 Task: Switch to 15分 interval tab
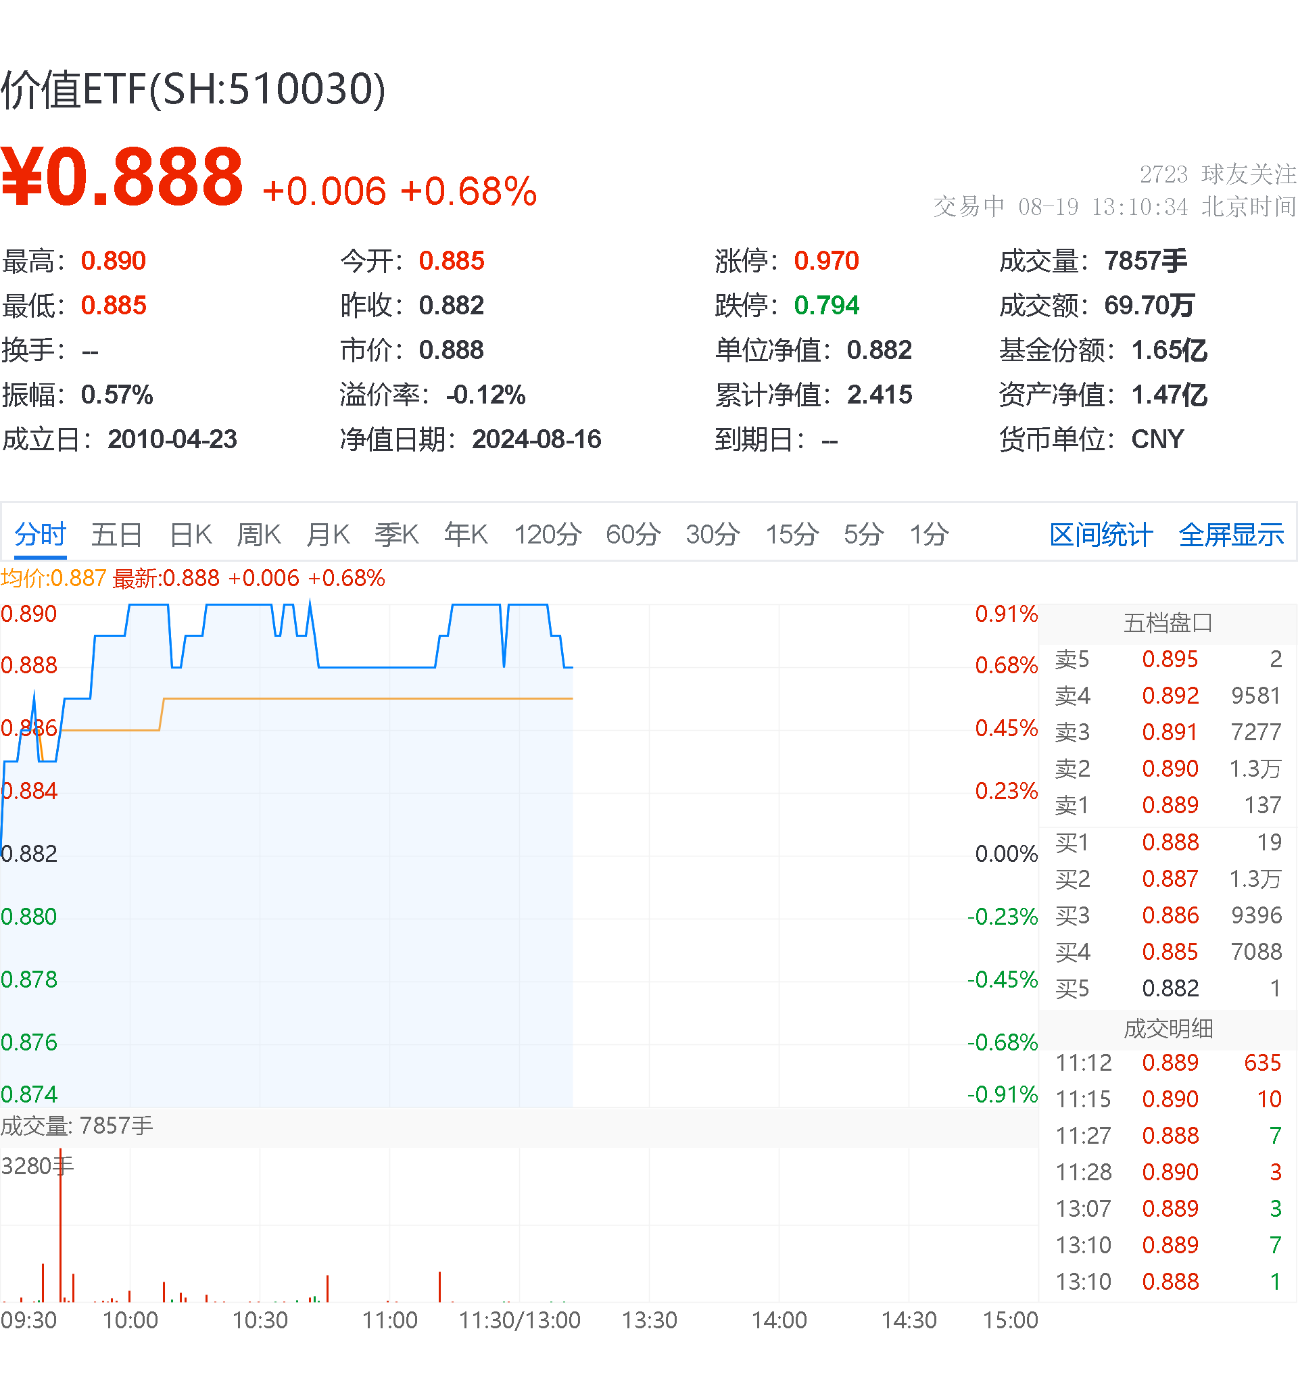[x=792, y=535]
